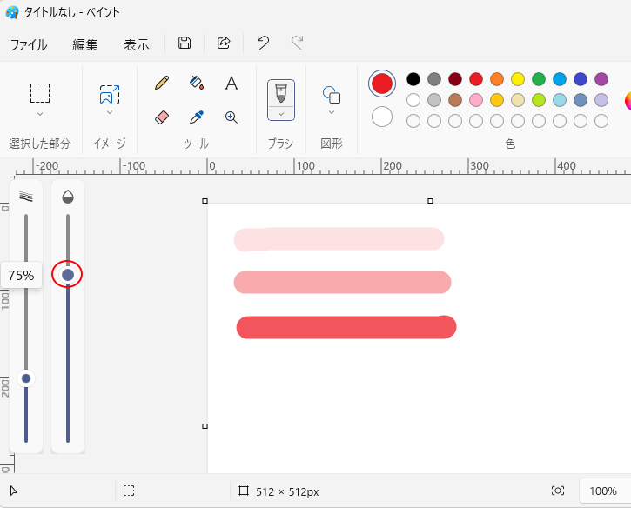This screenshot has width=631, height=508.
Task: Click the Save floppy disk icon
Action: pyautogui.click(x=185, y=43)
